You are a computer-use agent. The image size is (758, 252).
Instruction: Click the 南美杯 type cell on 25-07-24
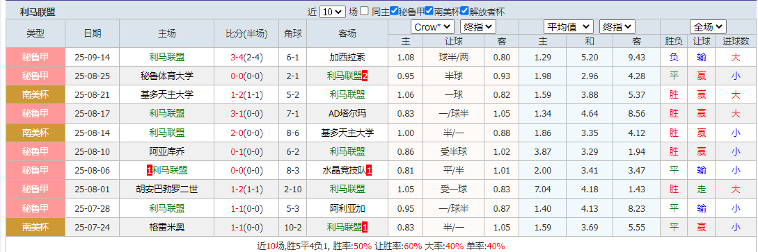point(35,227)
